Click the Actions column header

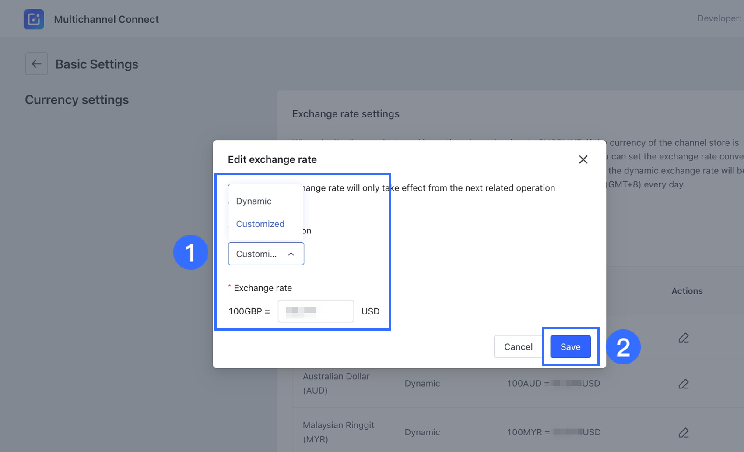pos(687,291)
